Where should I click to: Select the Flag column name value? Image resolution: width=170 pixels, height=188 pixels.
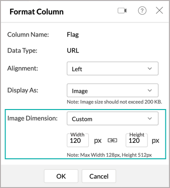coord(73,35)
